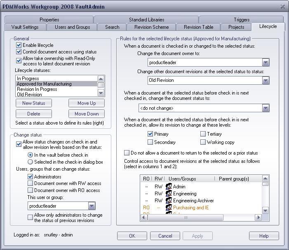
Task: Click the Admin group user icon
Action: pos(168,187)
